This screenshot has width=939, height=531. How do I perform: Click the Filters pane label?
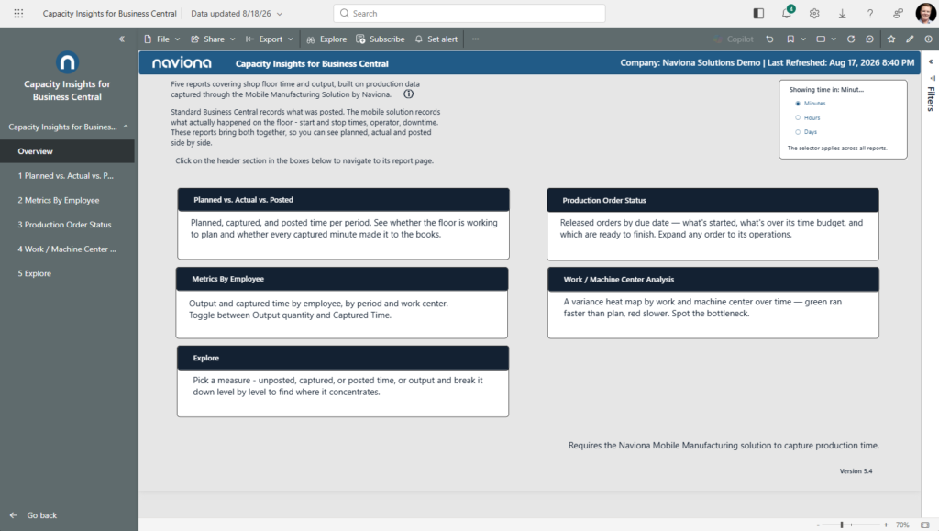coord(931,99)
